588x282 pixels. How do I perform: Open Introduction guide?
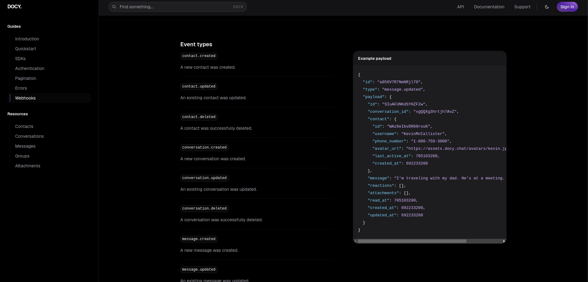coord(27,39)
